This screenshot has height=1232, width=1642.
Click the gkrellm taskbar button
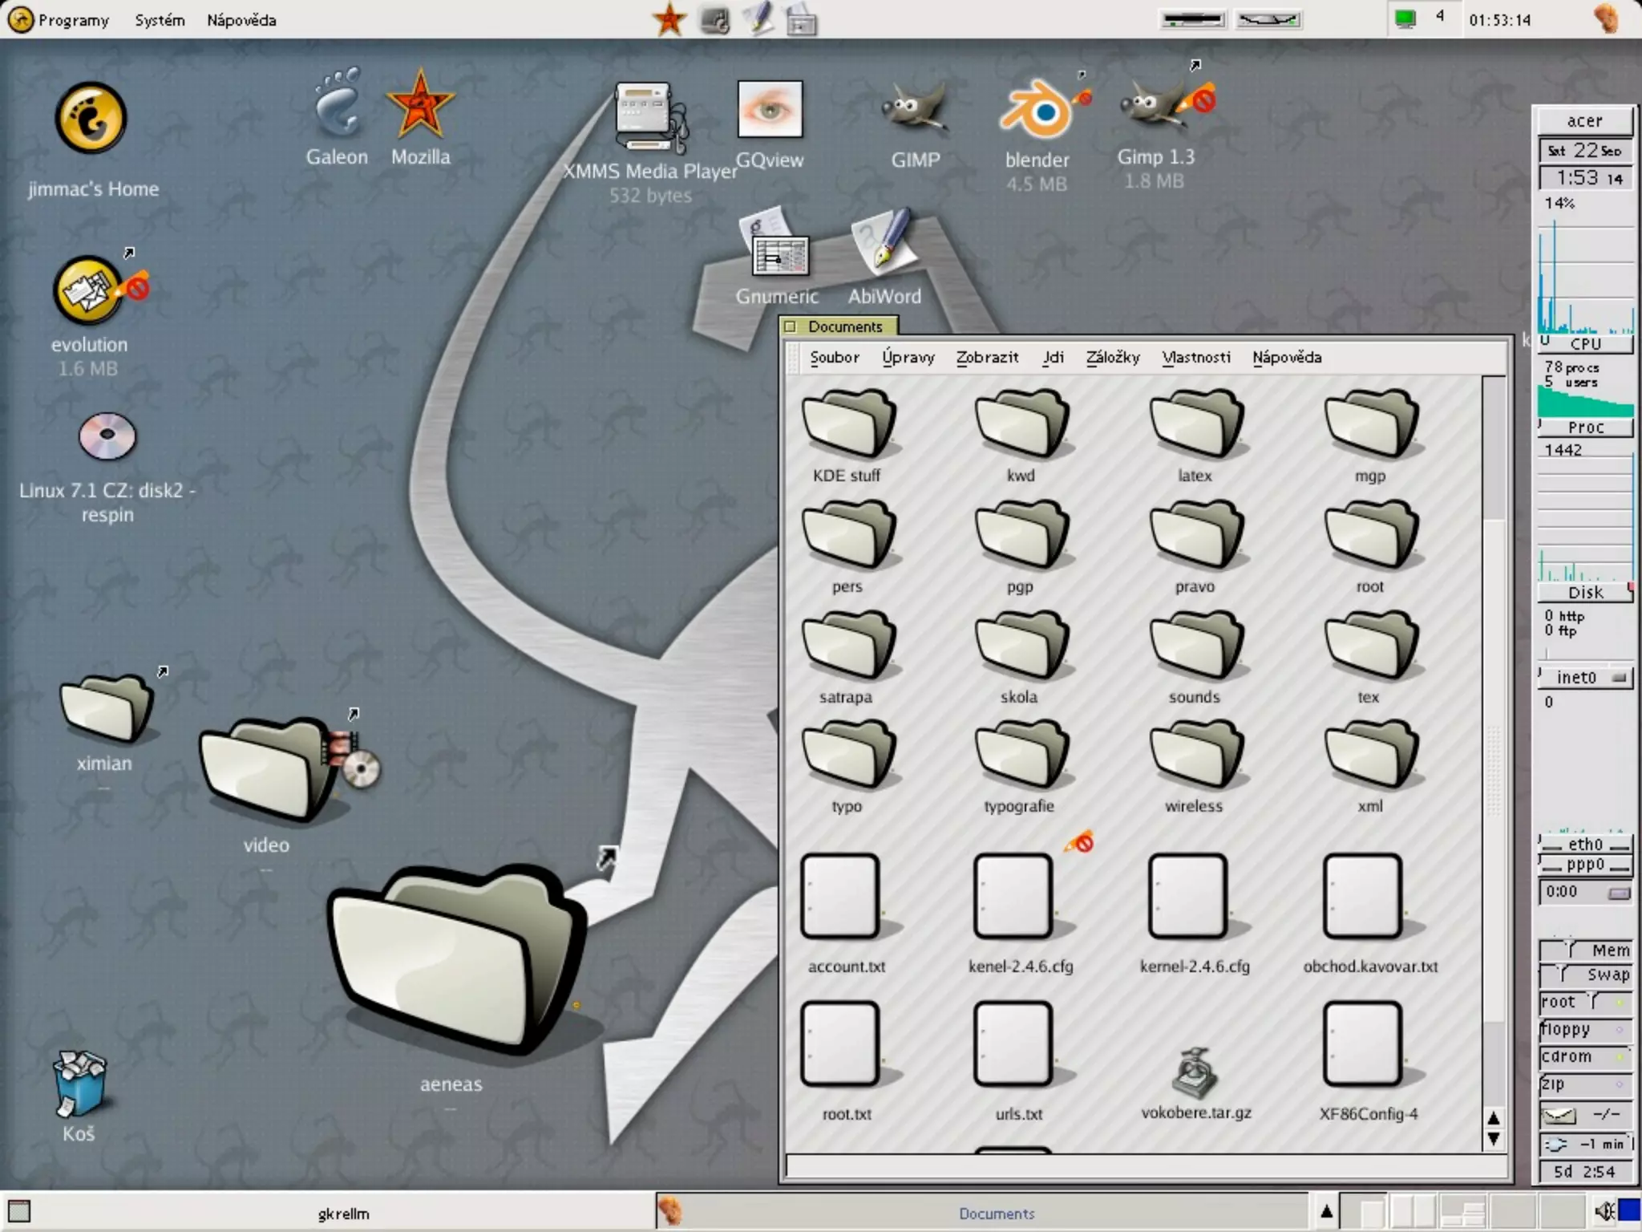point(343,1214)
